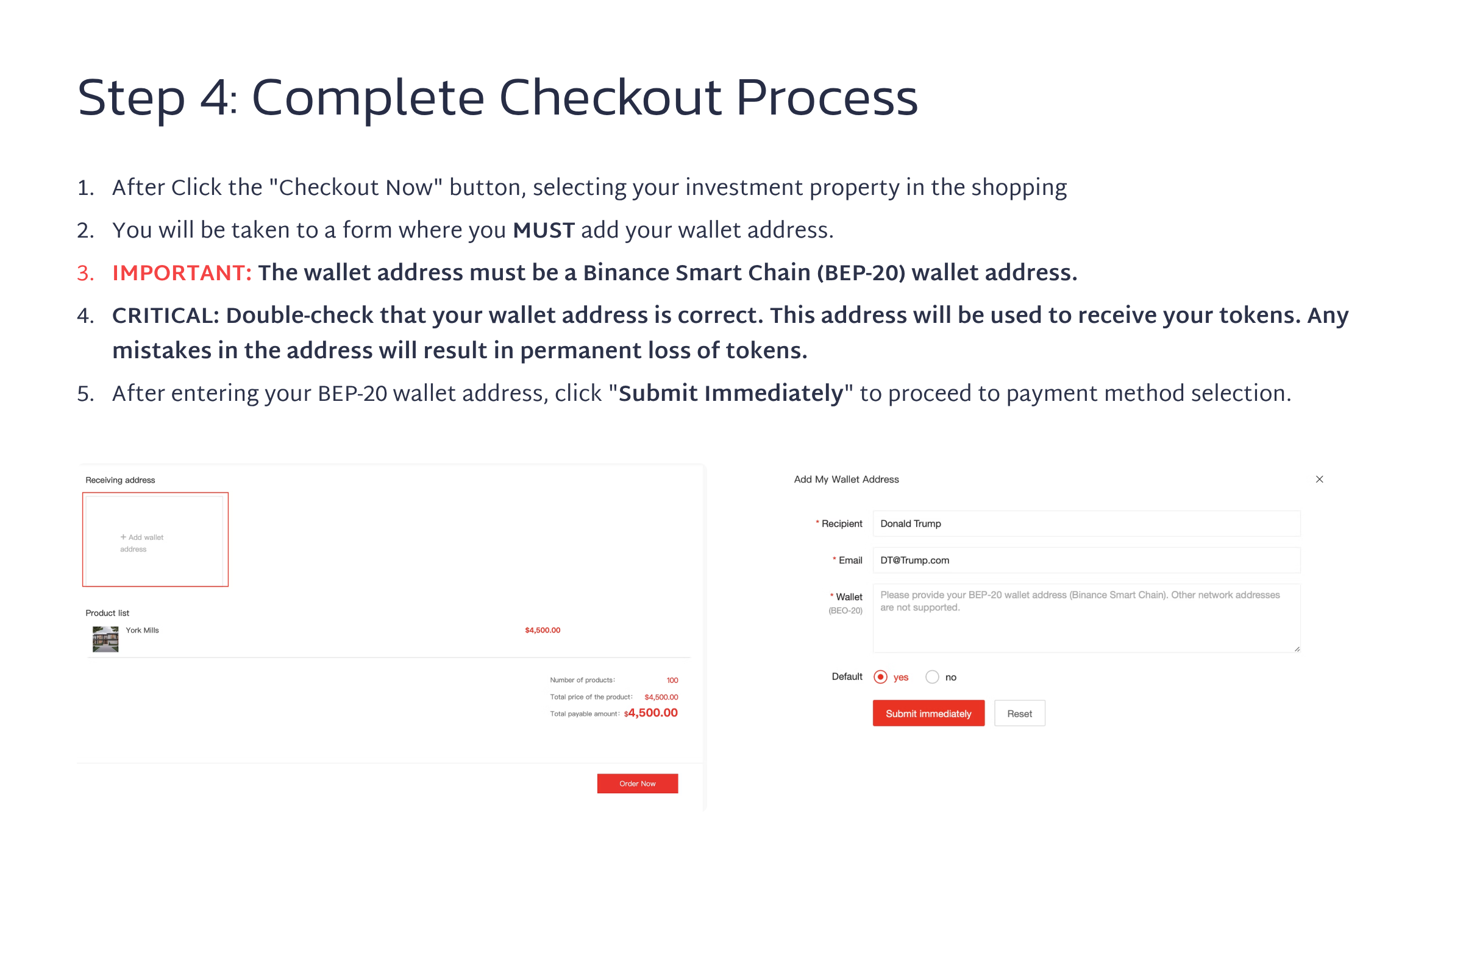The height and width of the screenshot is (965, 1463).
Task: Open the York Mills property thumbnail
Action: 105,639
